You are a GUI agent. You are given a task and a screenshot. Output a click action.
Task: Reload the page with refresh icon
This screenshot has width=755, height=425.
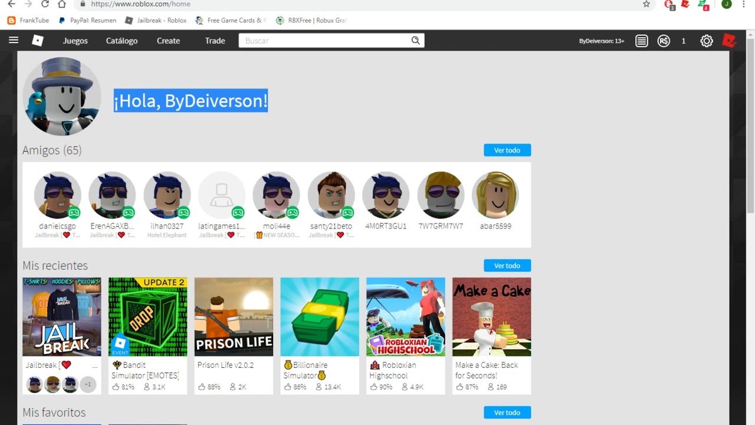[x=45, y=4]
